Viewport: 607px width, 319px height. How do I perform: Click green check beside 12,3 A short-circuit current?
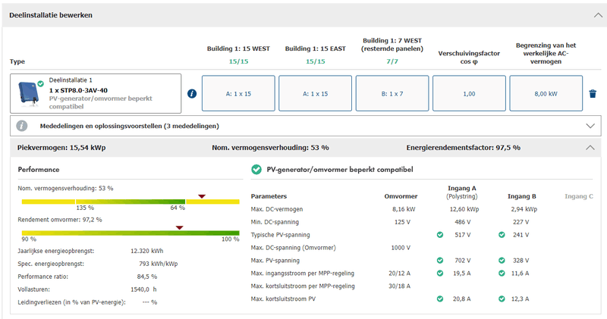coord(502,299)
